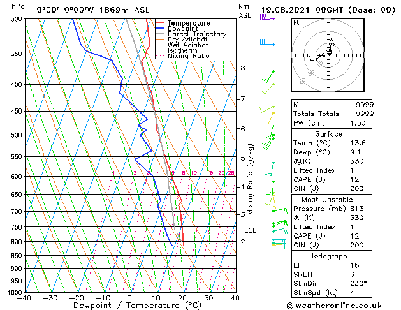Click the weatheronline.co.uk copyright link

click(x=334, y=306)
